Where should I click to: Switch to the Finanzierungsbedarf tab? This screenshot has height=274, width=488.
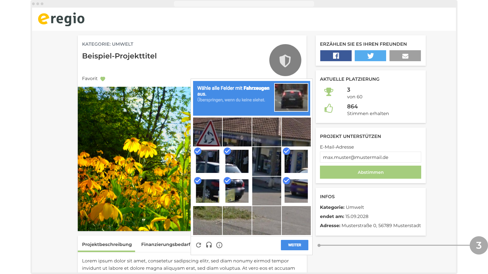click(166, 244)
